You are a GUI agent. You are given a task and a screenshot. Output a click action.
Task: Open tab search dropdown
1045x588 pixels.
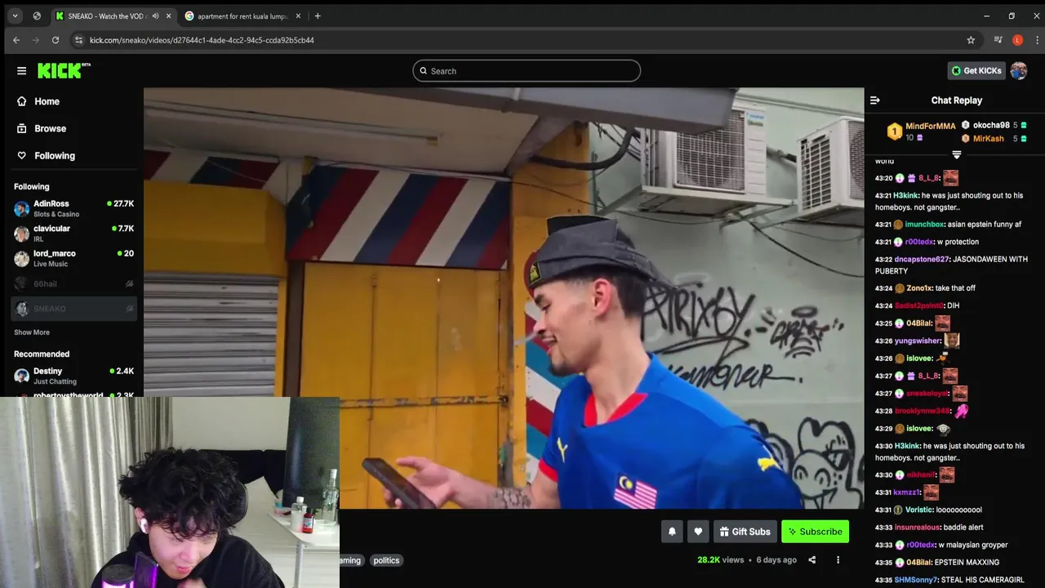15,16
